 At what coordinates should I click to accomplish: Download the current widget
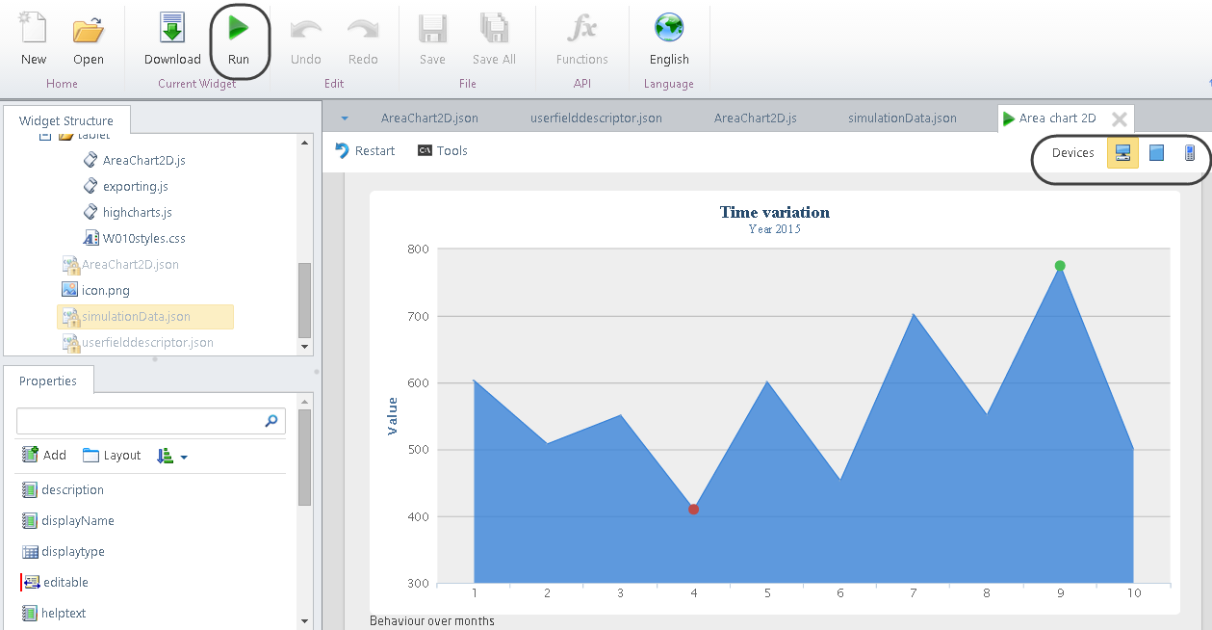click(172, 39)
